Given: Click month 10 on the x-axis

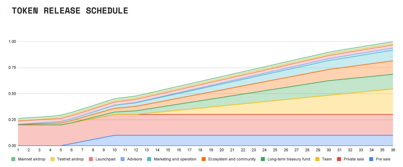Looking at the screenshot, I should tap(114, 150).
